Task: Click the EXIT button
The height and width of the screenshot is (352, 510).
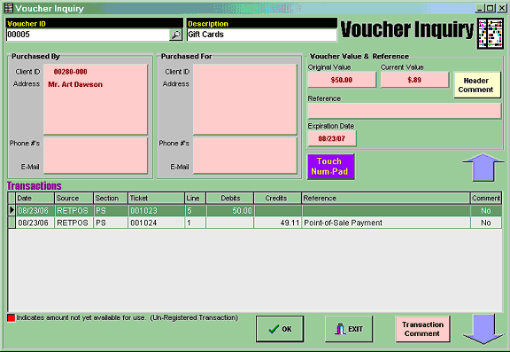Action: pyautogui.click(x=349, y=329)
